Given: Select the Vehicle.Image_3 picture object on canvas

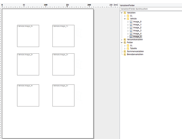Looking at the screenshot, I should click(x=63, y=64).
